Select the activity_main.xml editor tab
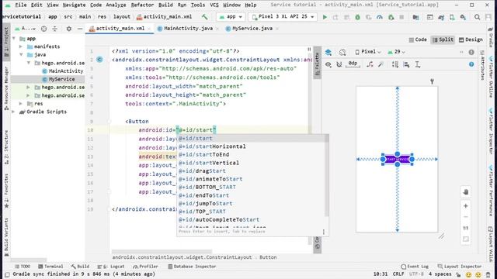Screen dimensions: 497x279 tap(120, 29)
